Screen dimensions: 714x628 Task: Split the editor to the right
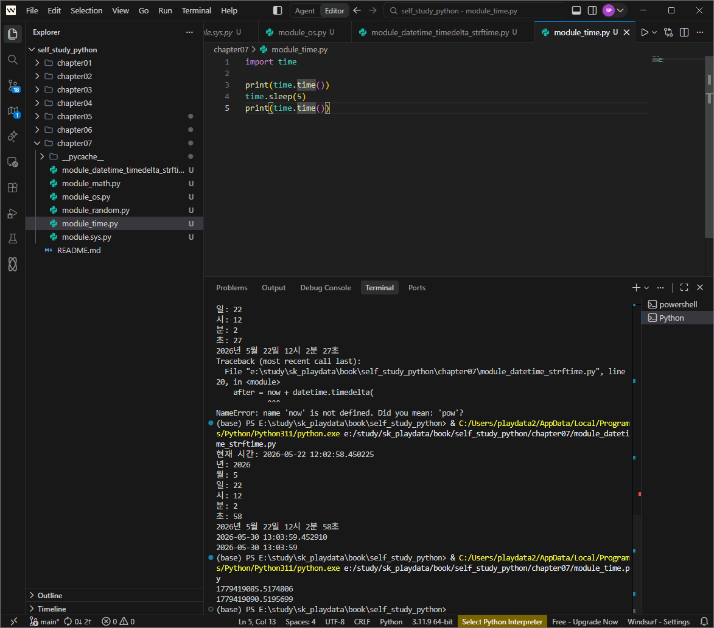coord(684,32)
